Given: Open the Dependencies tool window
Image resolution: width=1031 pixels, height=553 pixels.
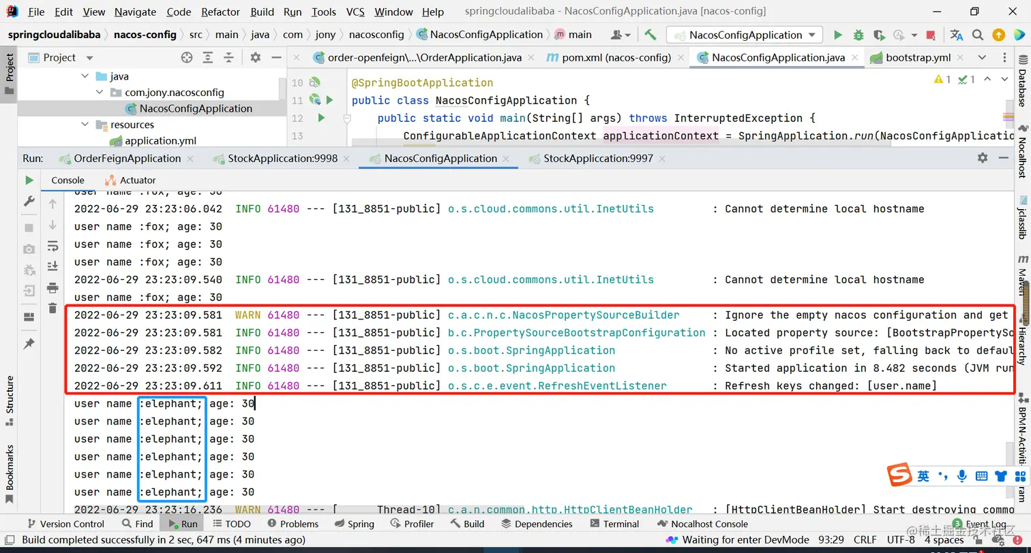Looking at the screenshot, I should pyautogui.click(x=537, y=524).
